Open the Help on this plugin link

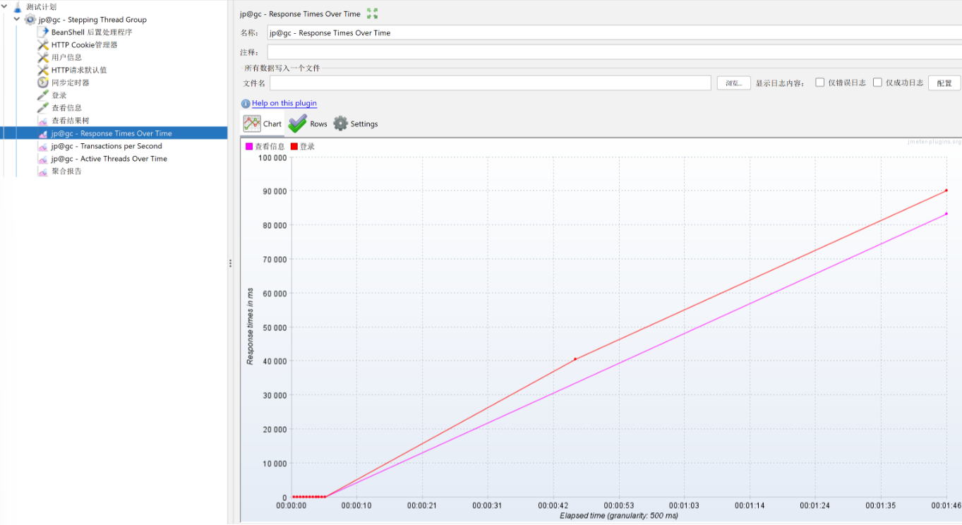coord(284,104)
